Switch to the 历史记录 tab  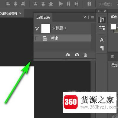tap(43, 18)
